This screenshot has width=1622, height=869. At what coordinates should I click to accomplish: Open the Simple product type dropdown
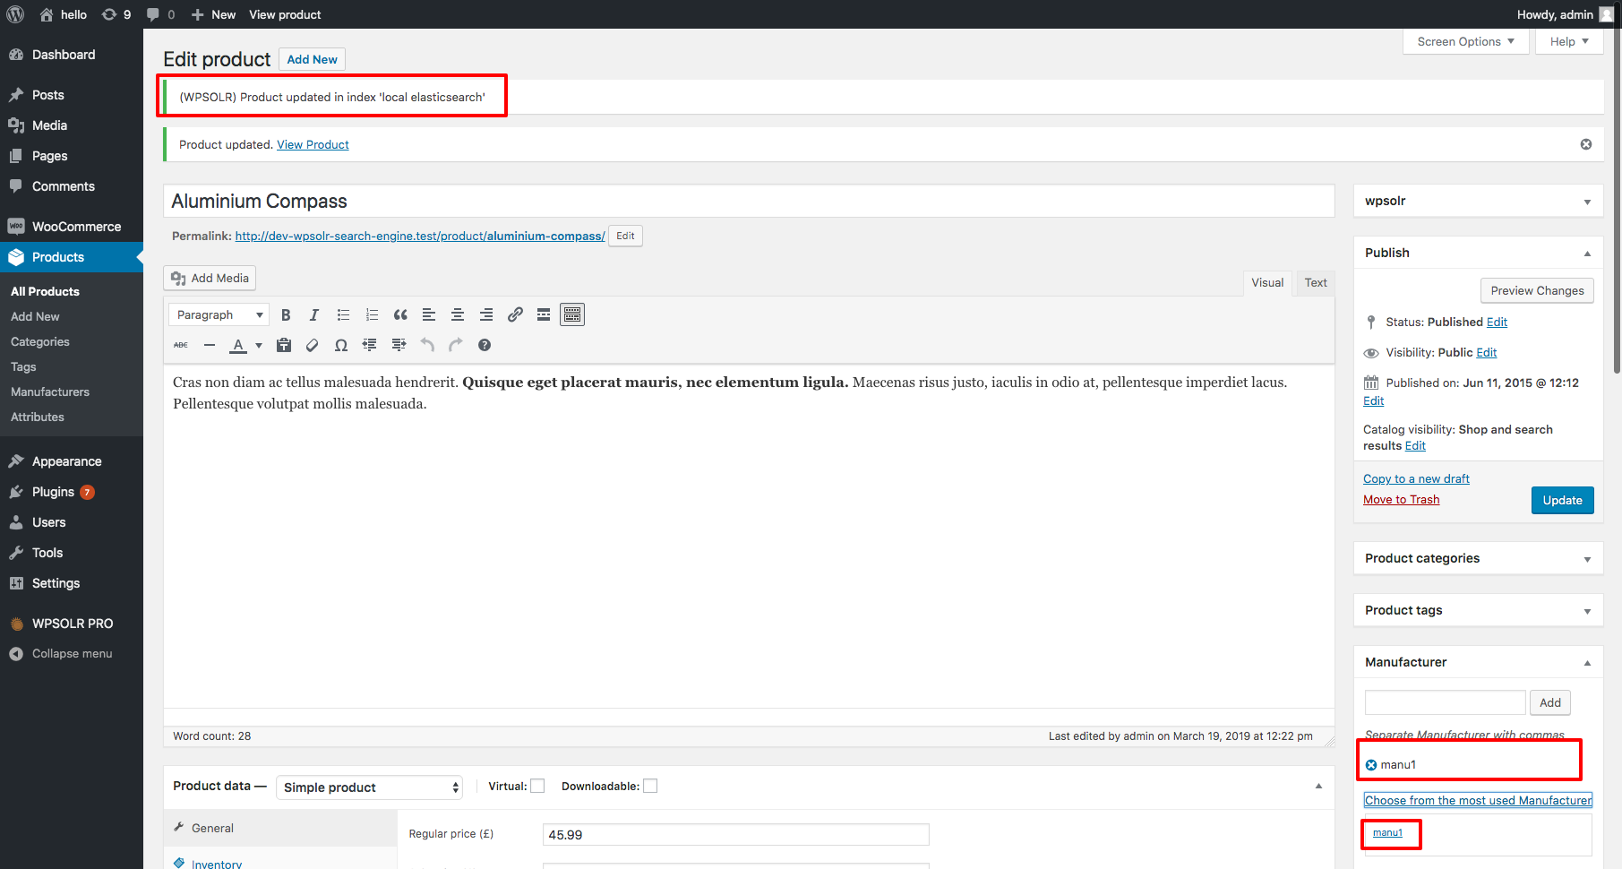click(x=370, y=787)
